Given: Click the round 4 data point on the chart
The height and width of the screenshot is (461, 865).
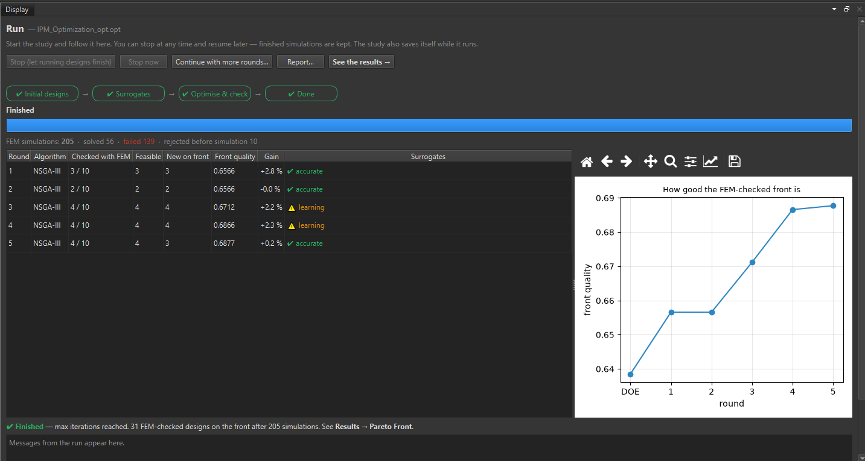Looking at the screenshot, I should pyautogui.click(x=793, y=210).
